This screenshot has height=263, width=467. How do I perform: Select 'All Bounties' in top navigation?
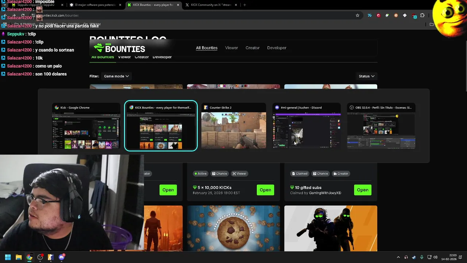207,48
